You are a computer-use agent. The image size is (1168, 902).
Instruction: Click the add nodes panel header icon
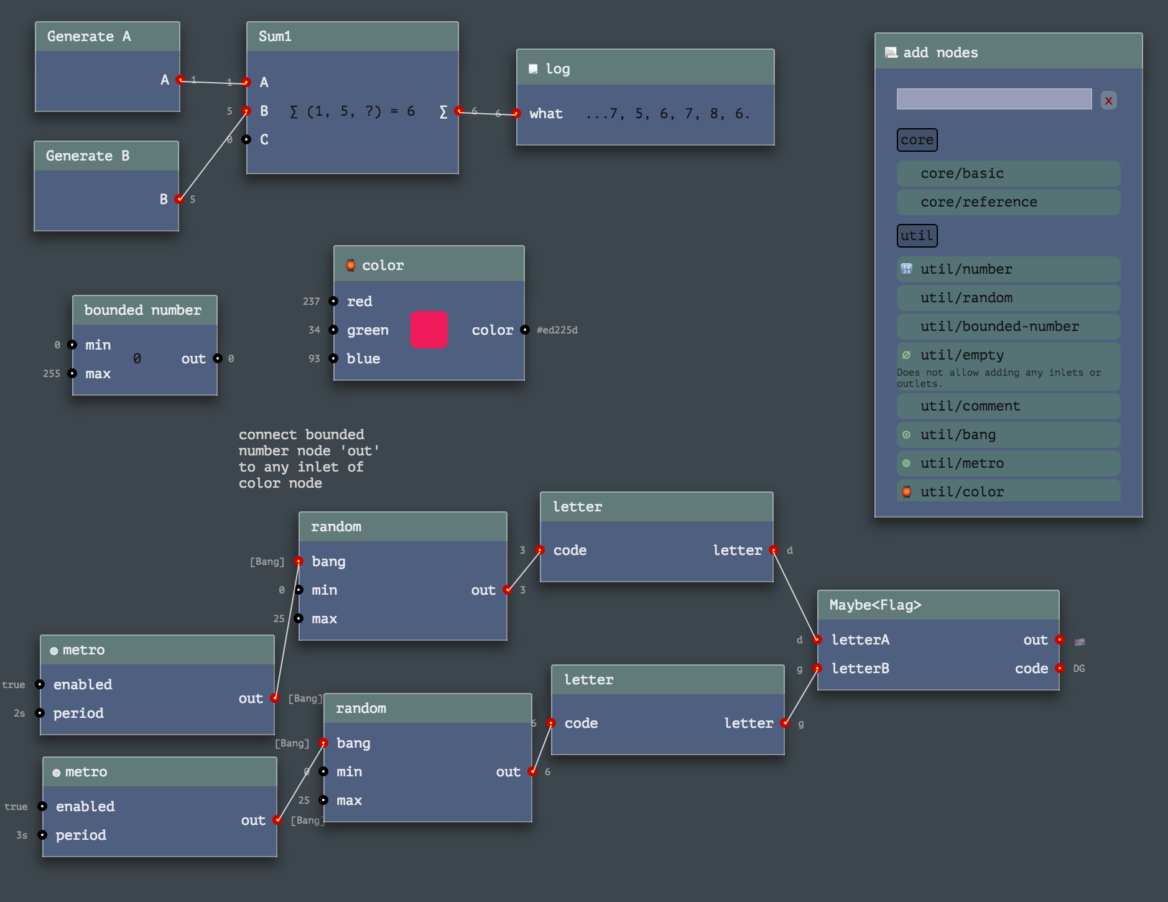click(891, 53)
